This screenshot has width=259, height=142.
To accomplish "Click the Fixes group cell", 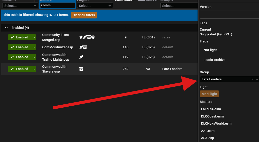I will (x=166, y=37).
